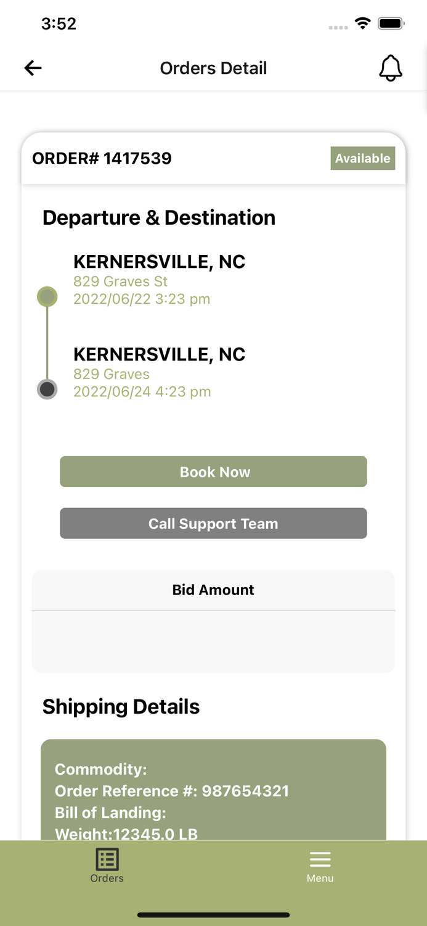This screenshot has width=427, height=926.
Task: Tap the back arrow icon
Action: click(x=33, y=68)
